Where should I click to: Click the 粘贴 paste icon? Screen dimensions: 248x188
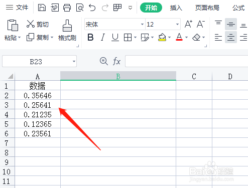pyautogui.click(x=13, y=25)
